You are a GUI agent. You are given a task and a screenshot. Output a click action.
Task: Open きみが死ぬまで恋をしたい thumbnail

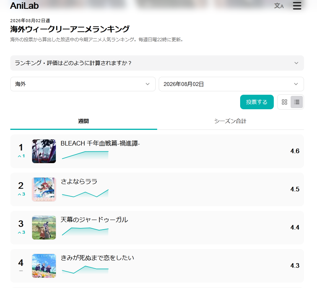pyautogui.click(x=44, y=266)
